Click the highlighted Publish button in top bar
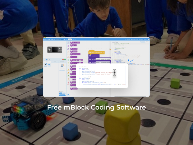The width and height of the screenshot is (193, 145). (x=70, y=39)
